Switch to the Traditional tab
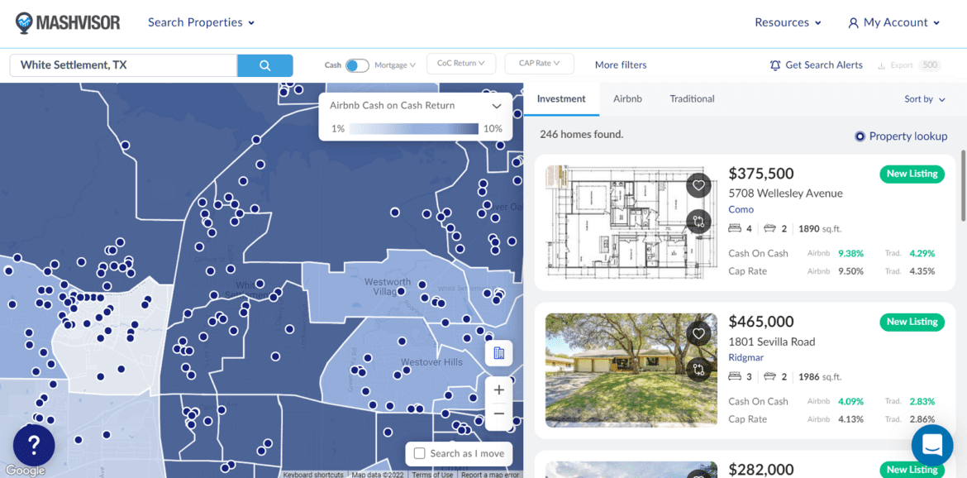The image size is (967, 478). click(692, 99)
